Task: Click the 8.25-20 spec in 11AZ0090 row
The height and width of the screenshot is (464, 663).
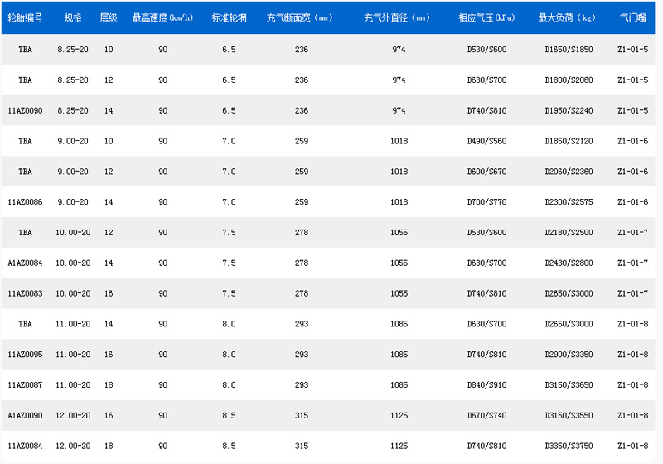Action: click(x=73, y=111)
